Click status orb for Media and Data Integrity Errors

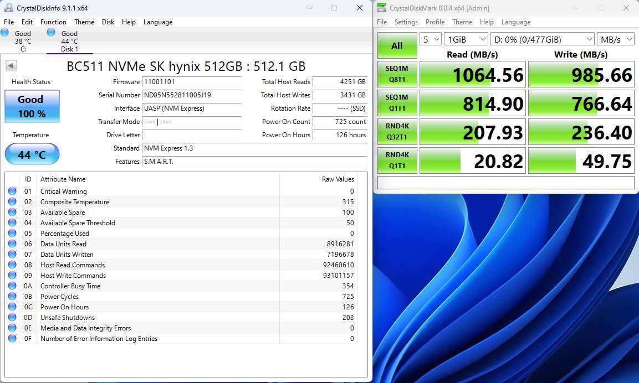(12, 328)
